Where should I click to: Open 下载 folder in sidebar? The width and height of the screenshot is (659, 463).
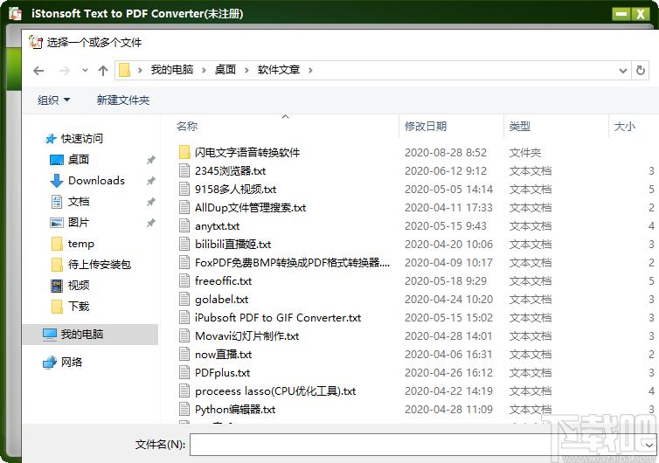coord(78,307)
